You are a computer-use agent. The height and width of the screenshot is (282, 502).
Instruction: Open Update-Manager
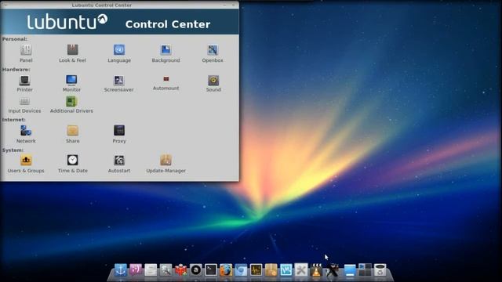166,164
